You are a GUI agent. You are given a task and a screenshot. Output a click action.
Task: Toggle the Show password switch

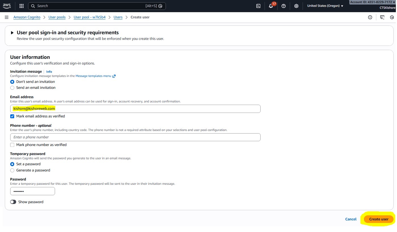[x=13, y=202]
